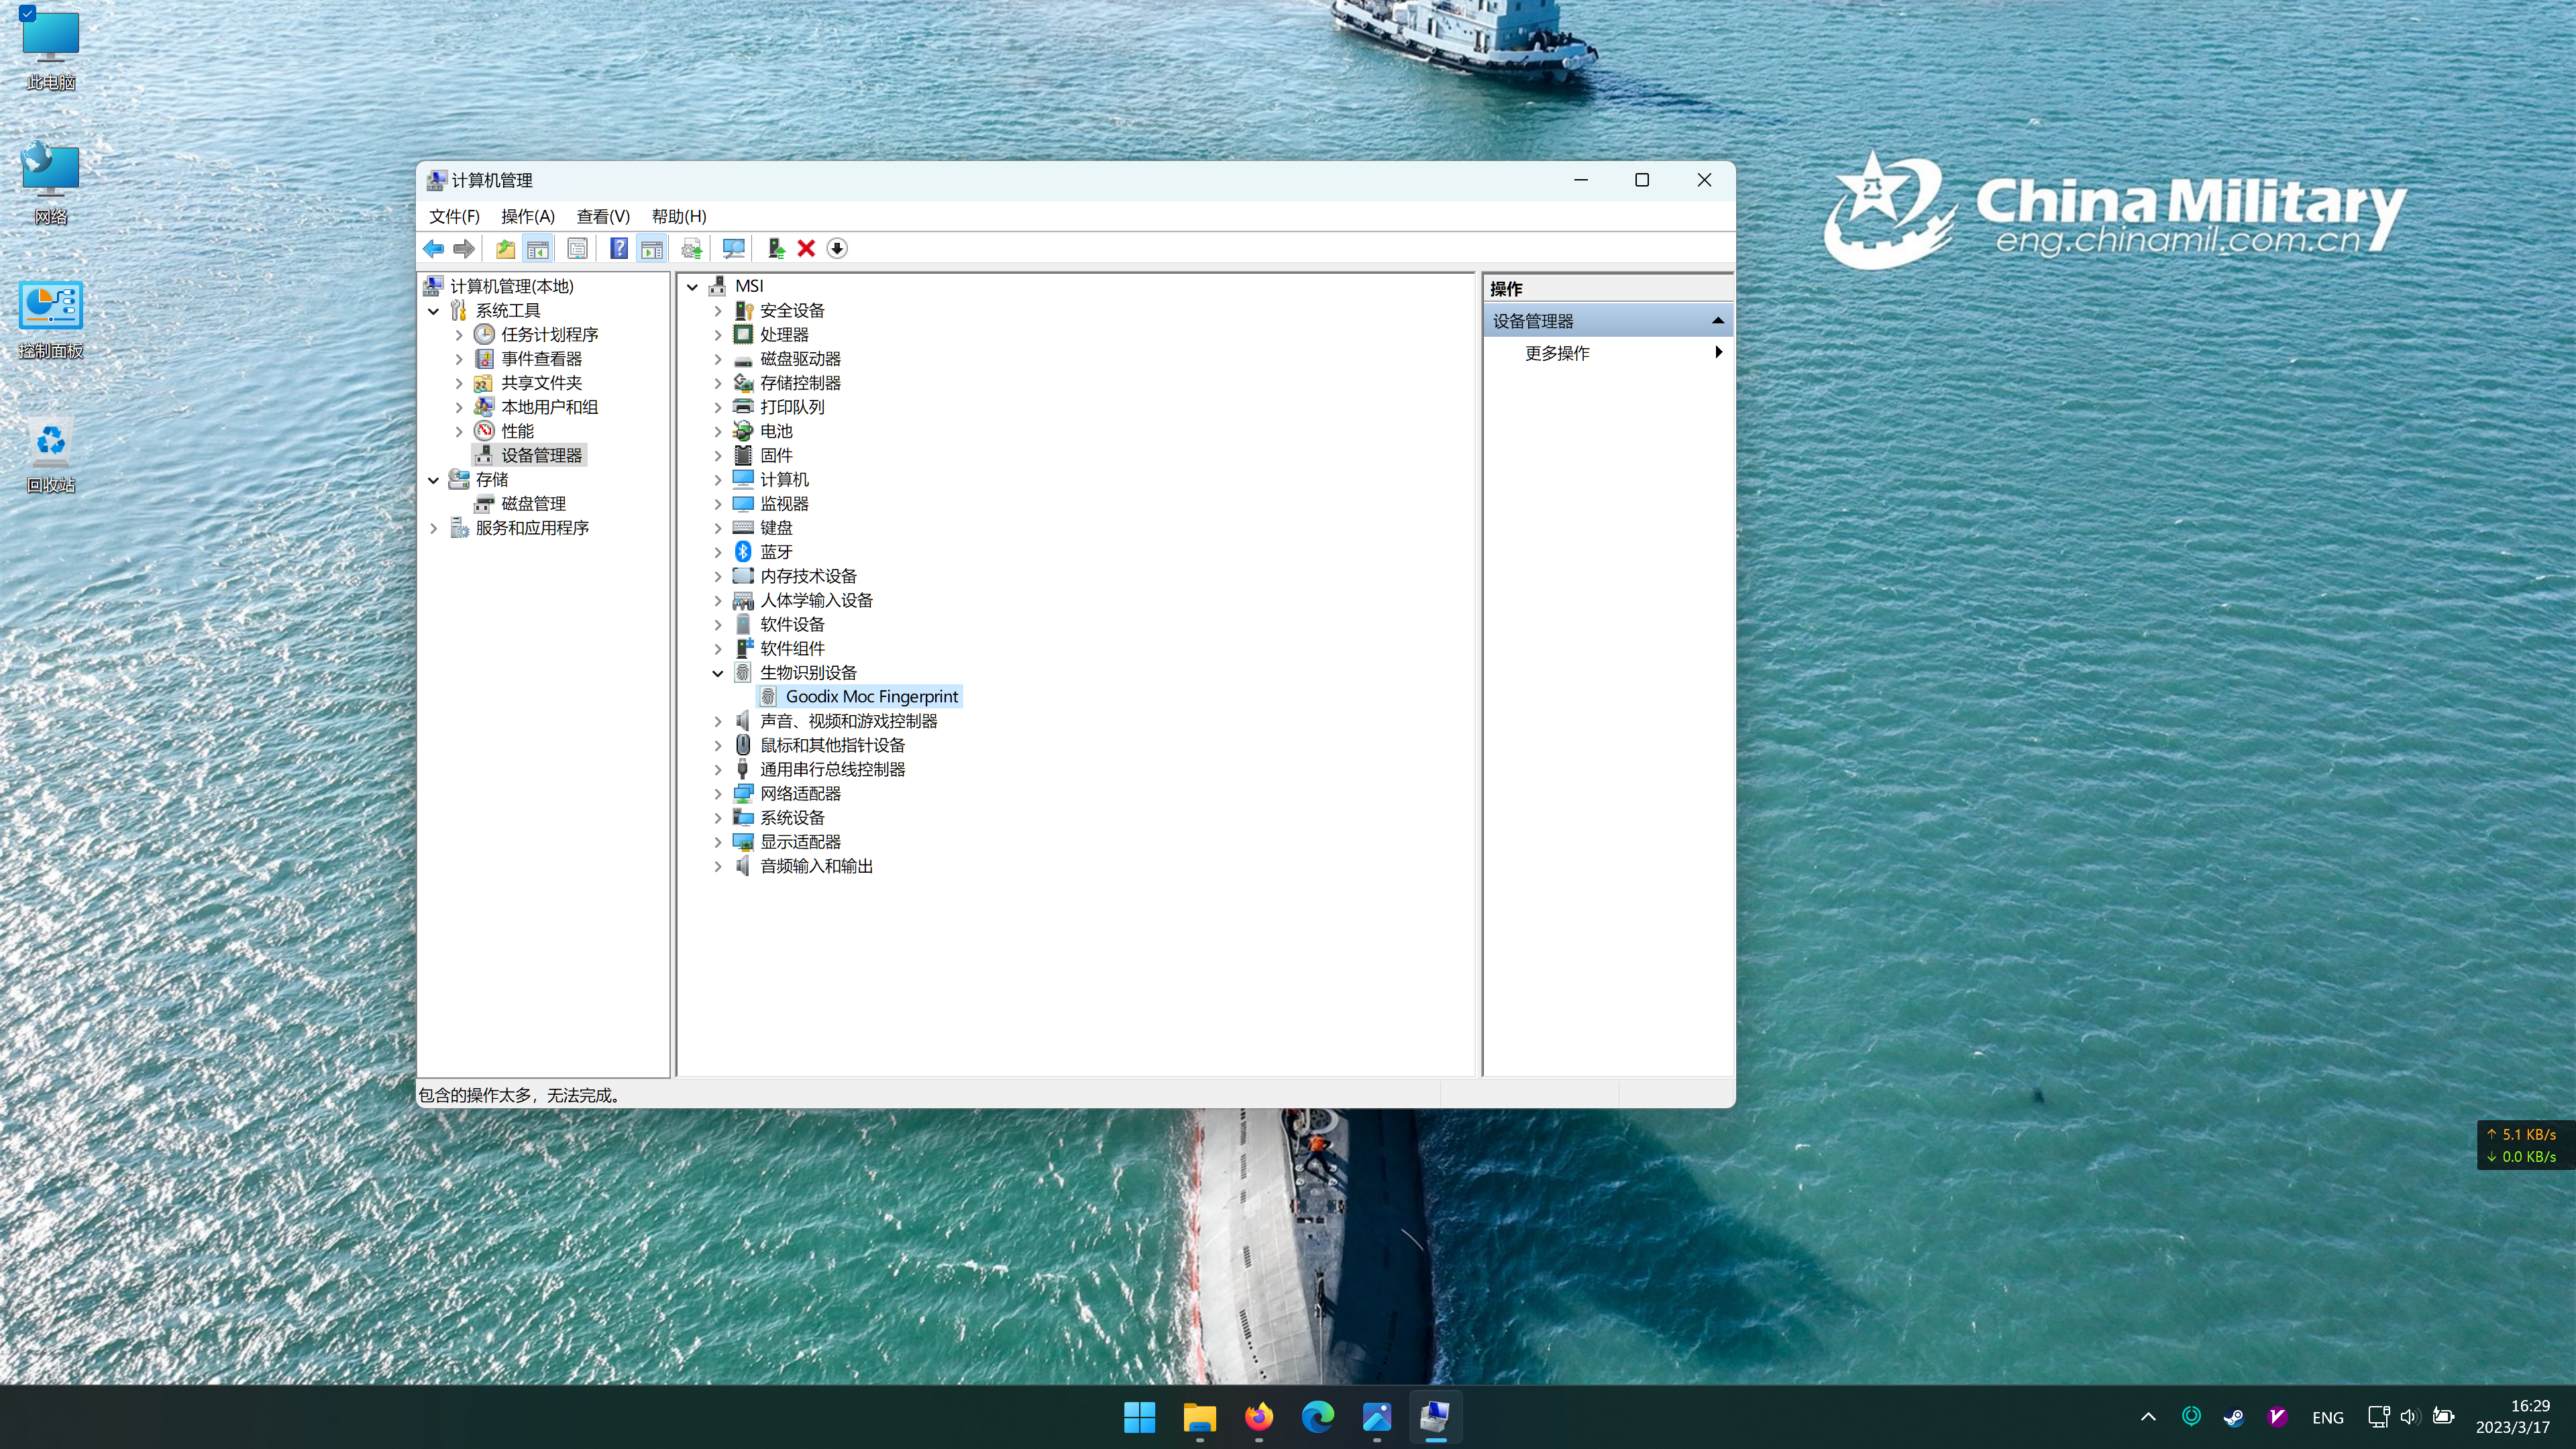
Task: Open the Properties toolbar icon
Action: click(x=577, y=248)
